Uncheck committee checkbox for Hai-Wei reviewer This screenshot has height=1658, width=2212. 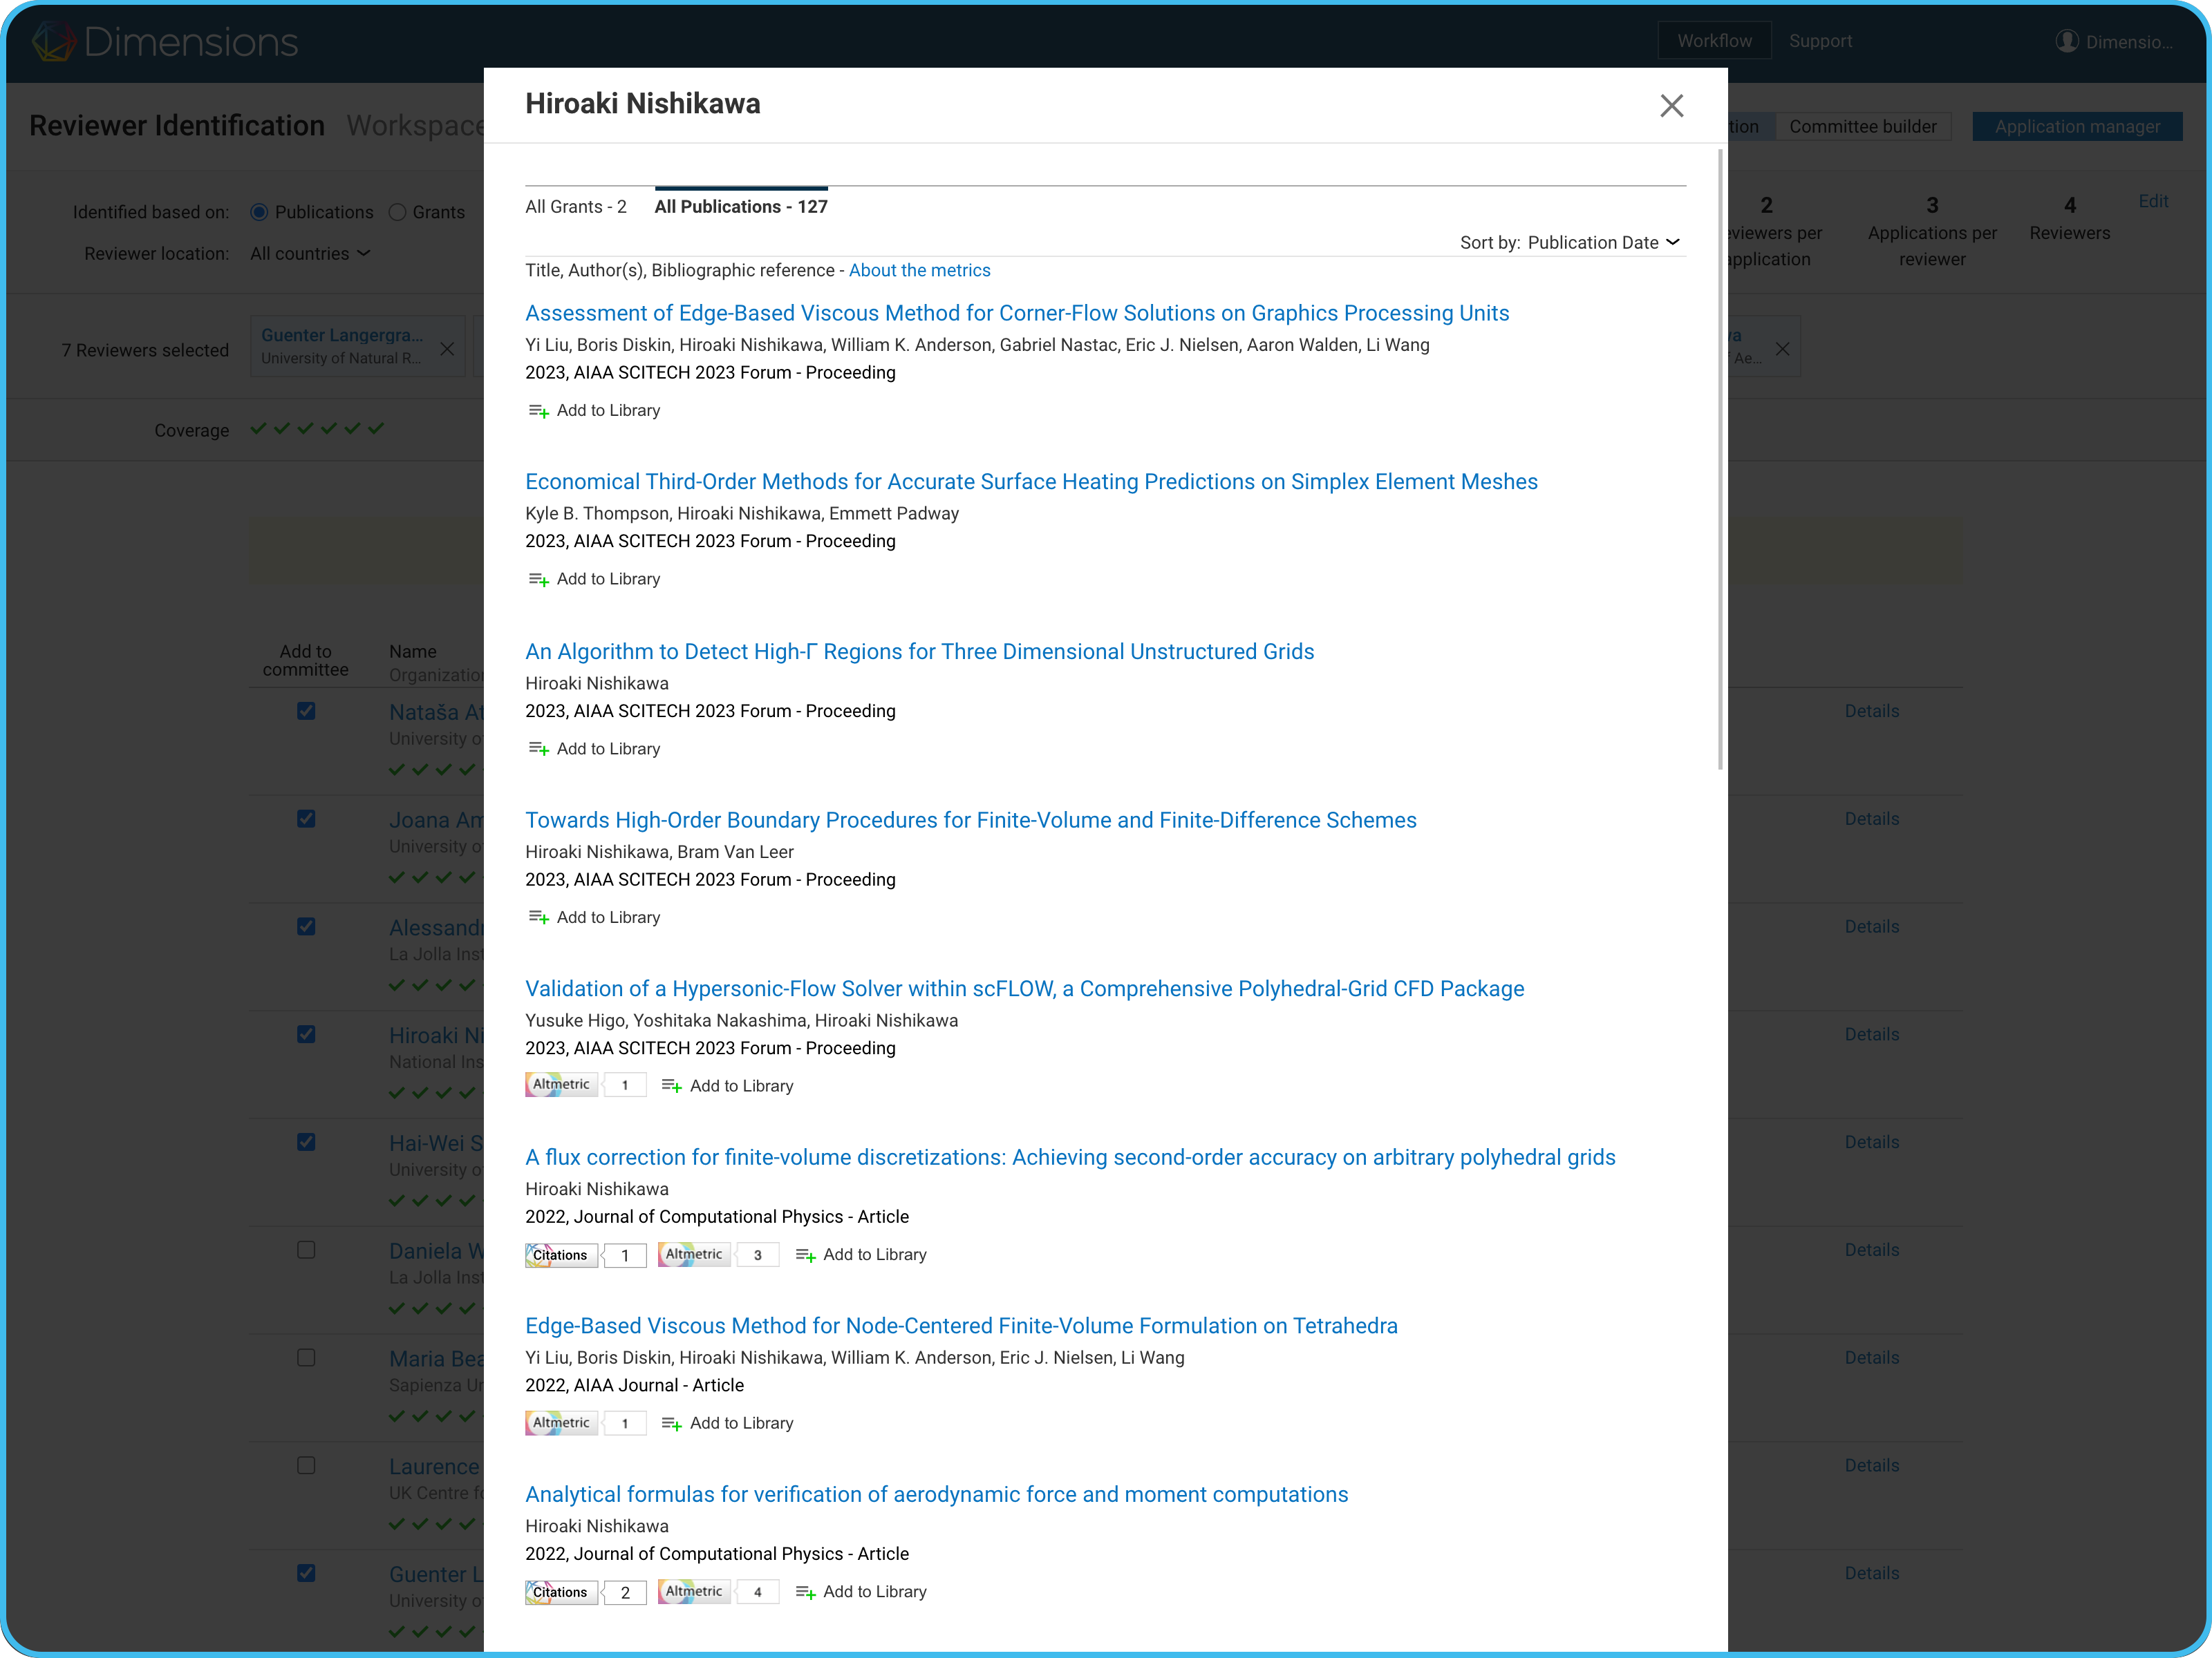click(x=306, y=1143)
